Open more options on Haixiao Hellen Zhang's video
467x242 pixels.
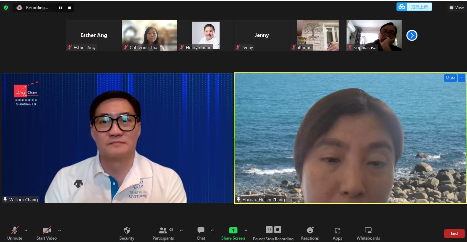point(461,78)
